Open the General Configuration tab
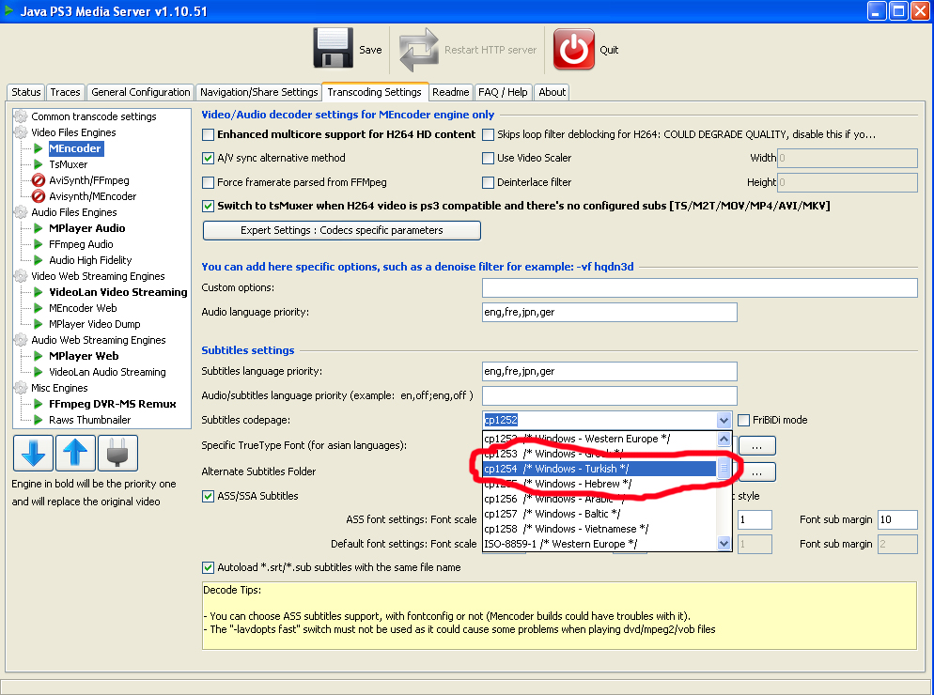The width and height of the screenshot is (934, 695). tap(141, 92)
